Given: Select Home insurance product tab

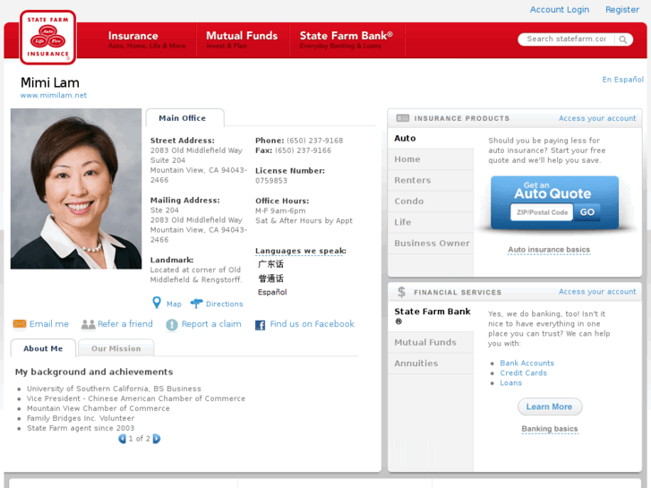Looking at the screenshot, I should [x=431, y=159].
